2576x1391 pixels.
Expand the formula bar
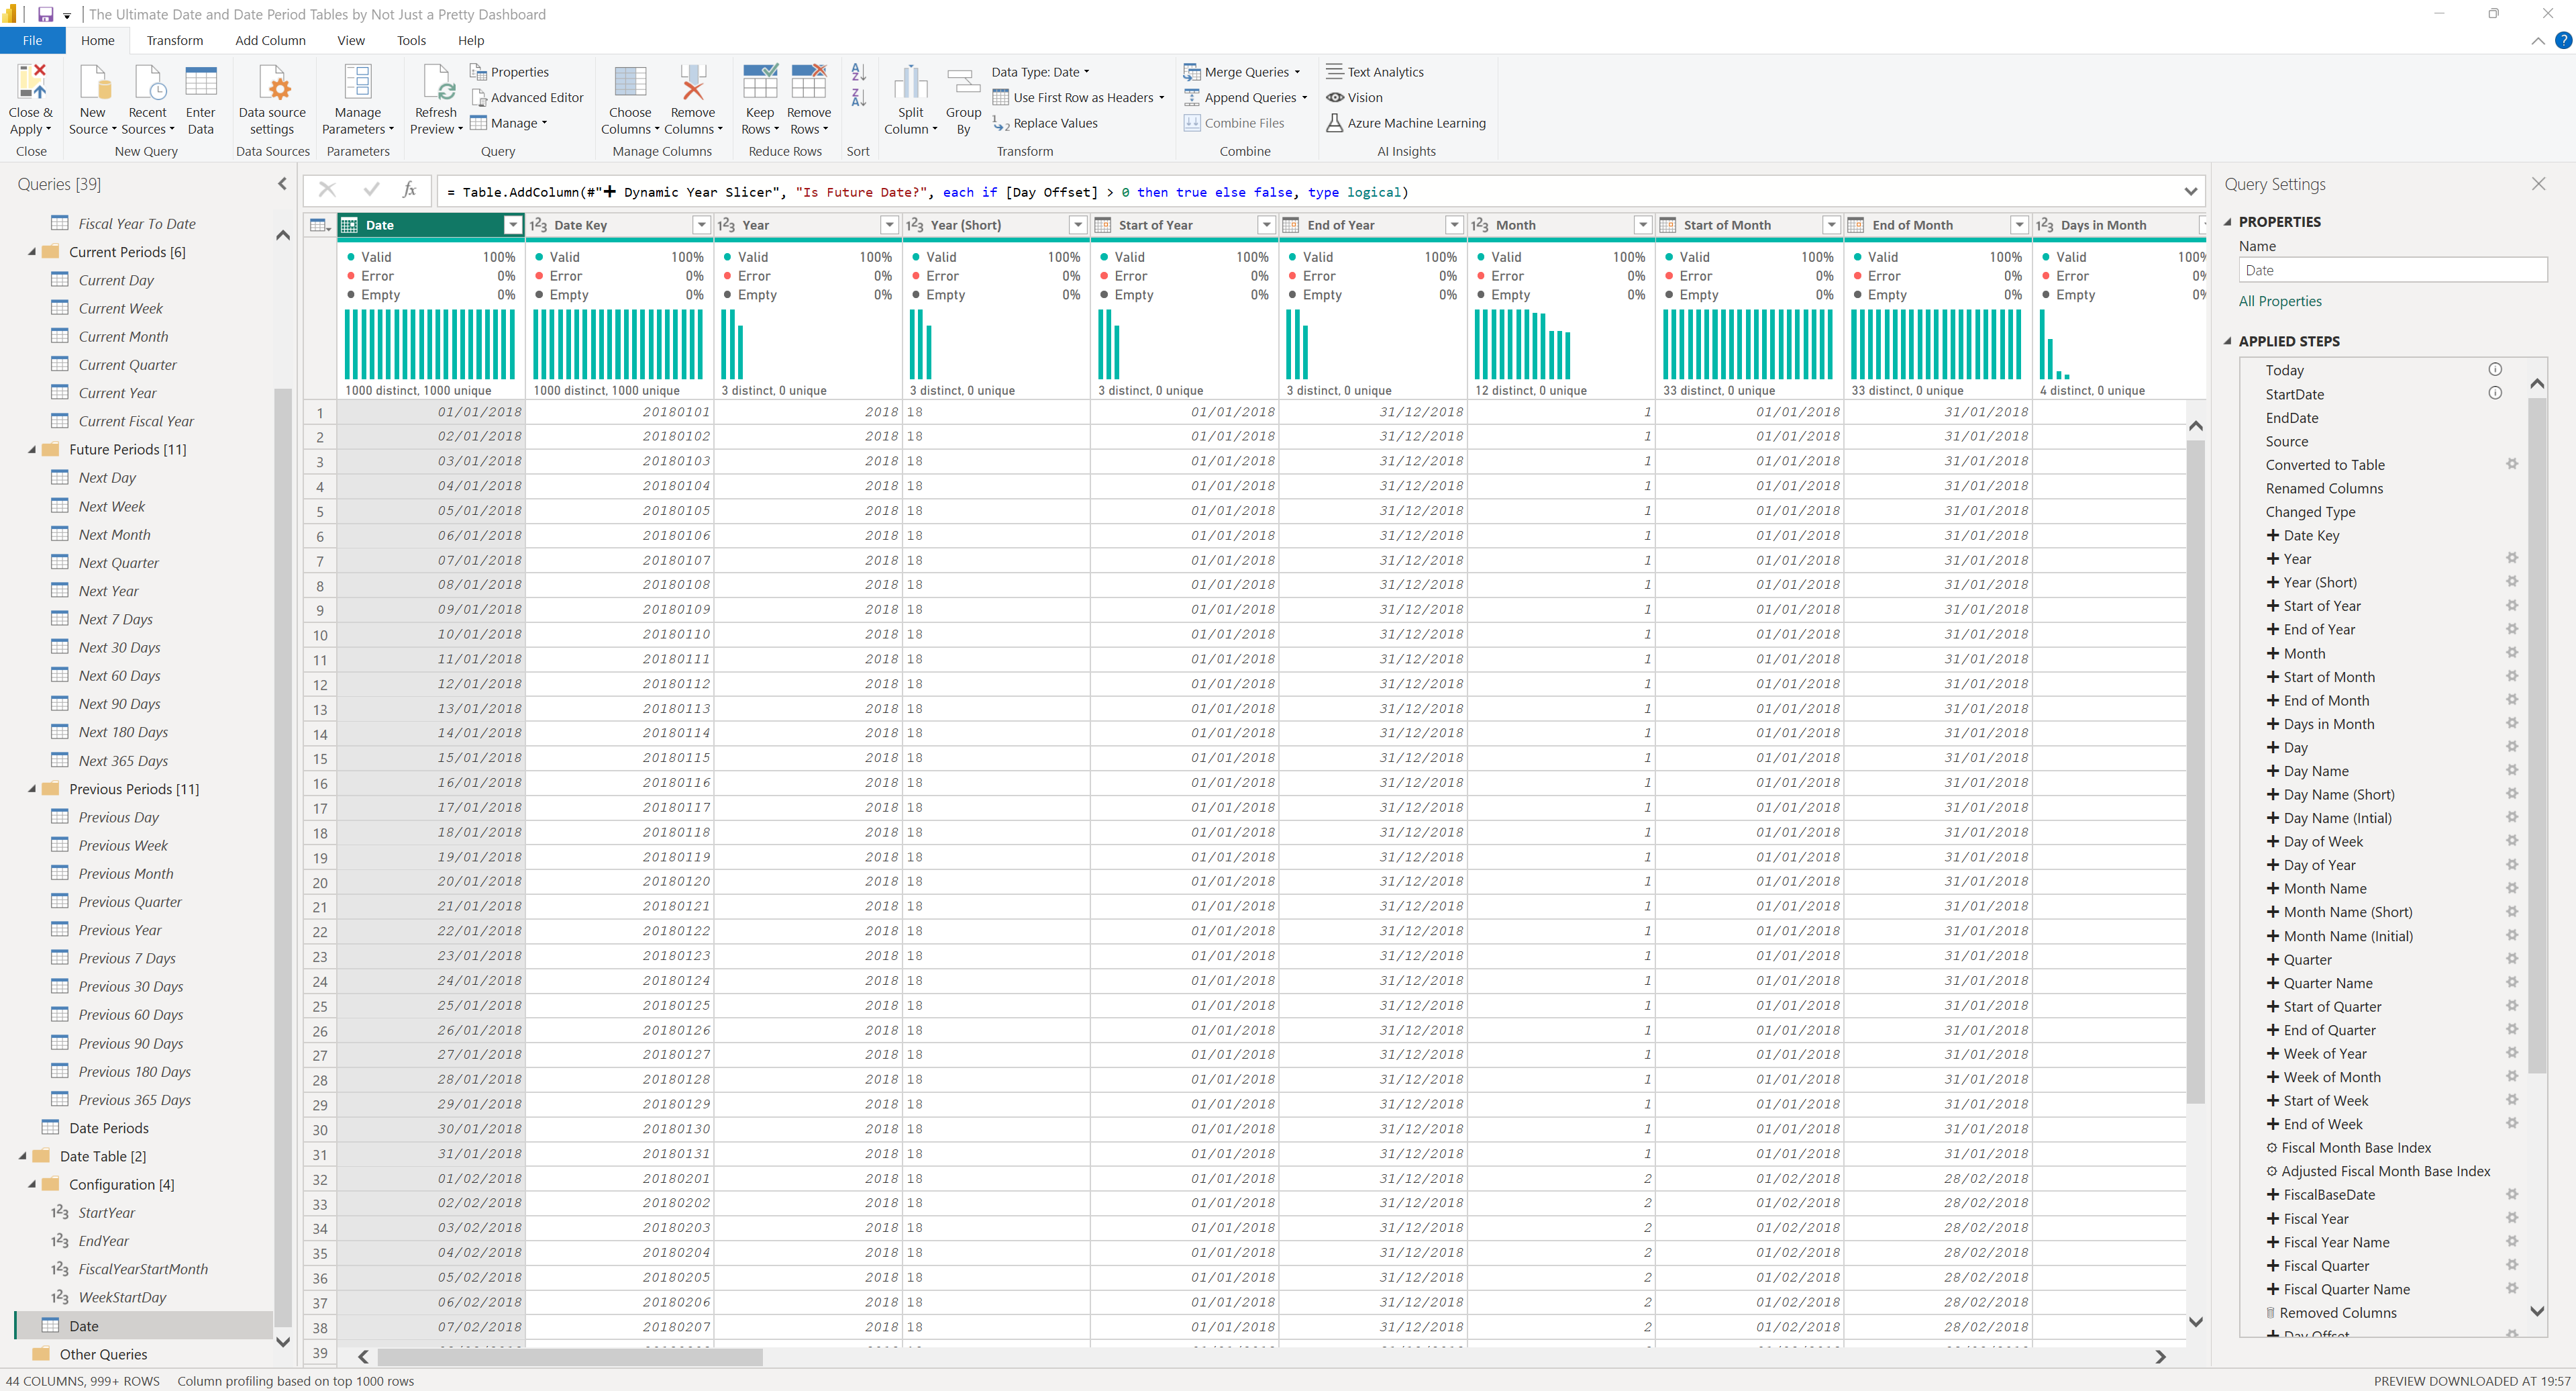point(2190,192)
